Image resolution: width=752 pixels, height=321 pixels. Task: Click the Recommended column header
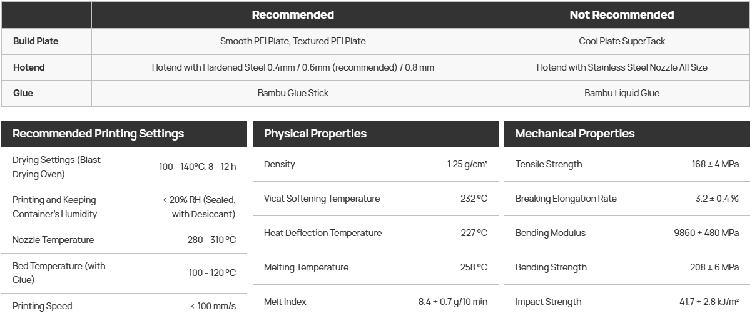(x=293, y=15)
